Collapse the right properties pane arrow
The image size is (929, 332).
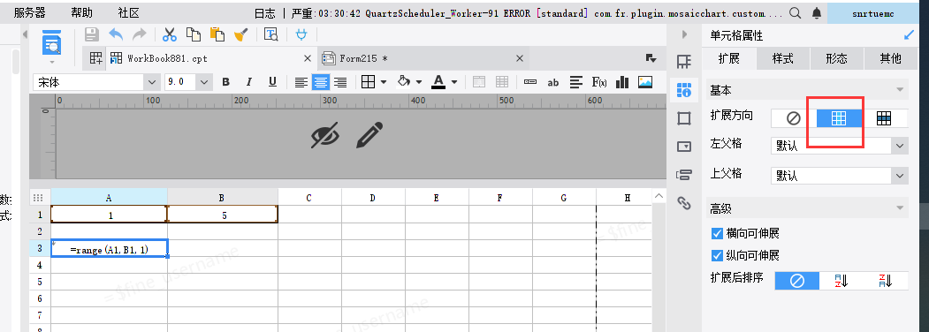point(684,34)
